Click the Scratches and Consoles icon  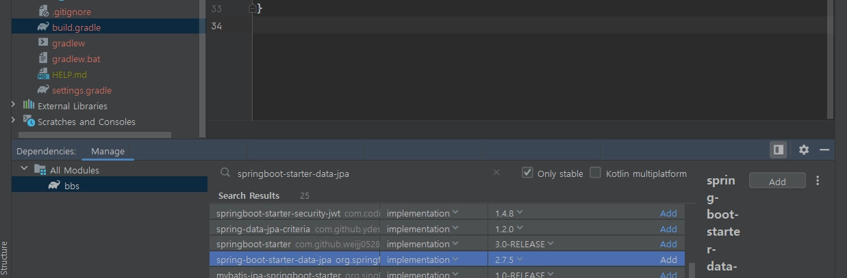(x=29, y=121)
